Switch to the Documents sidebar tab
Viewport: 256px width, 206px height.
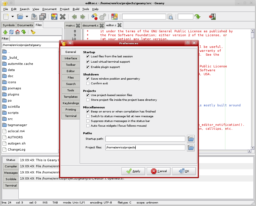[x=25, y=25]
